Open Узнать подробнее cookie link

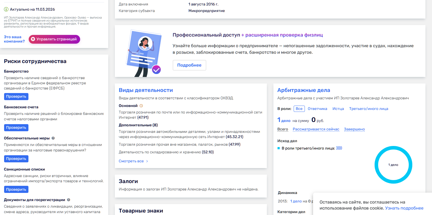click(404, 208)
